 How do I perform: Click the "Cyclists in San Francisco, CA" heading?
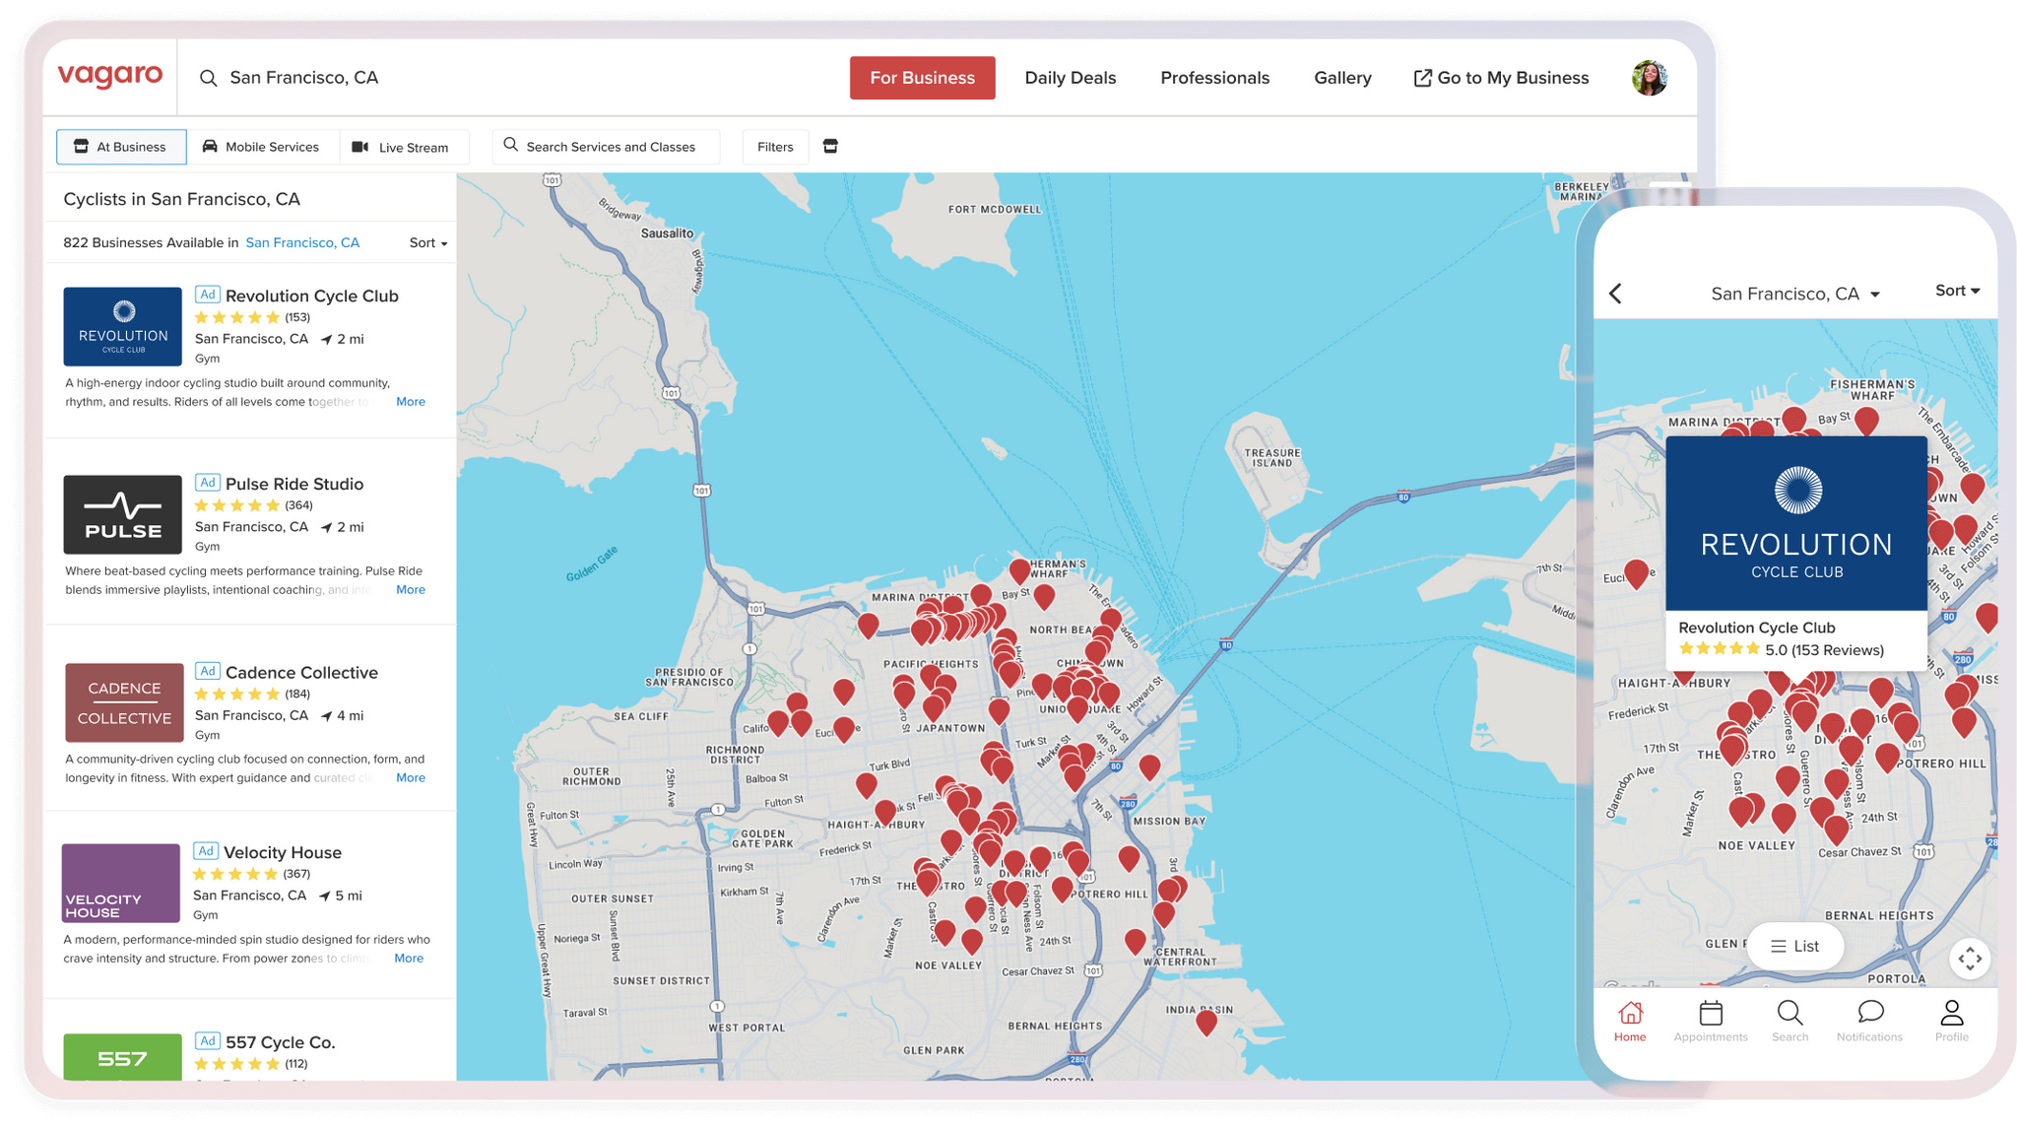[181, 199]
